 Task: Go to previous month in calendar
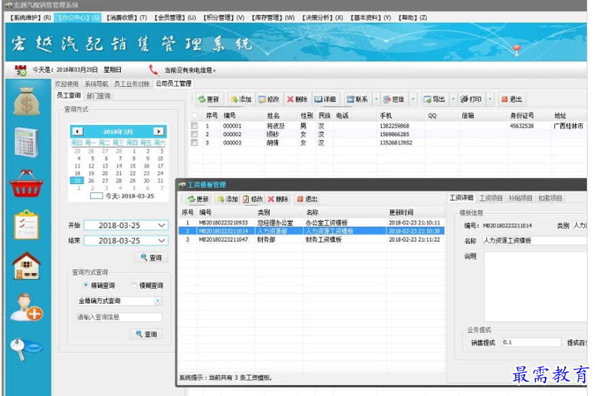click(77, 131)
